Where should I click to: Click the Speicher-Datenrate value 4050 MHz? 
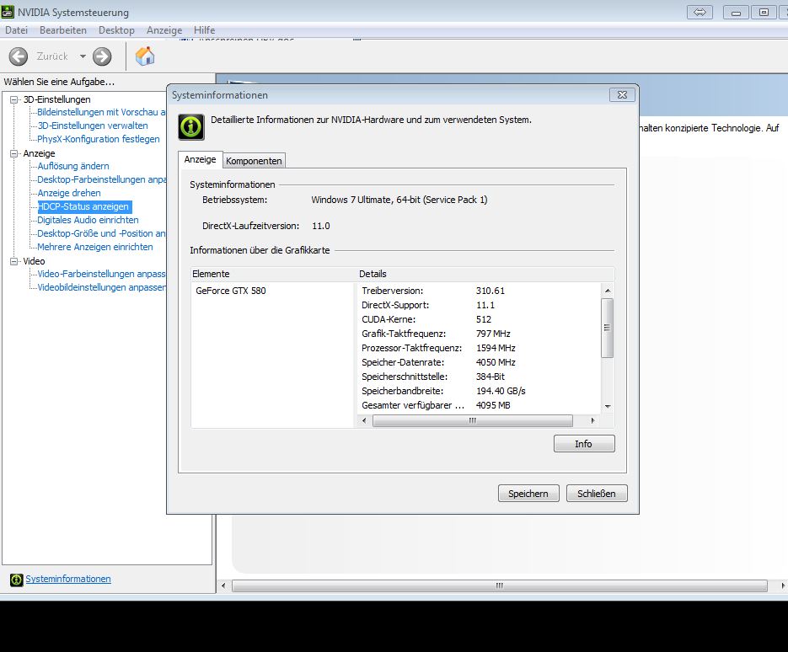pyautogui.click(x=496, y=362)
